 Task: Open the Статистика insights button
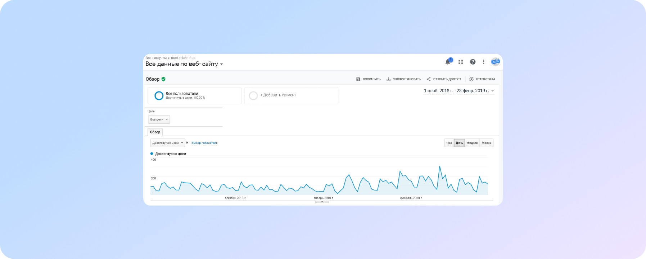[482, 79]
